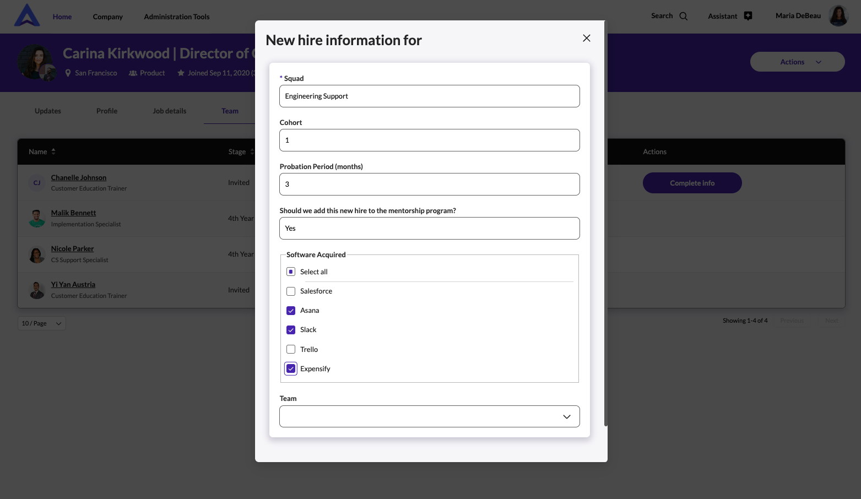Click the Next pagination button
Screen dimensions: 861x499
(x=831, y=321)
